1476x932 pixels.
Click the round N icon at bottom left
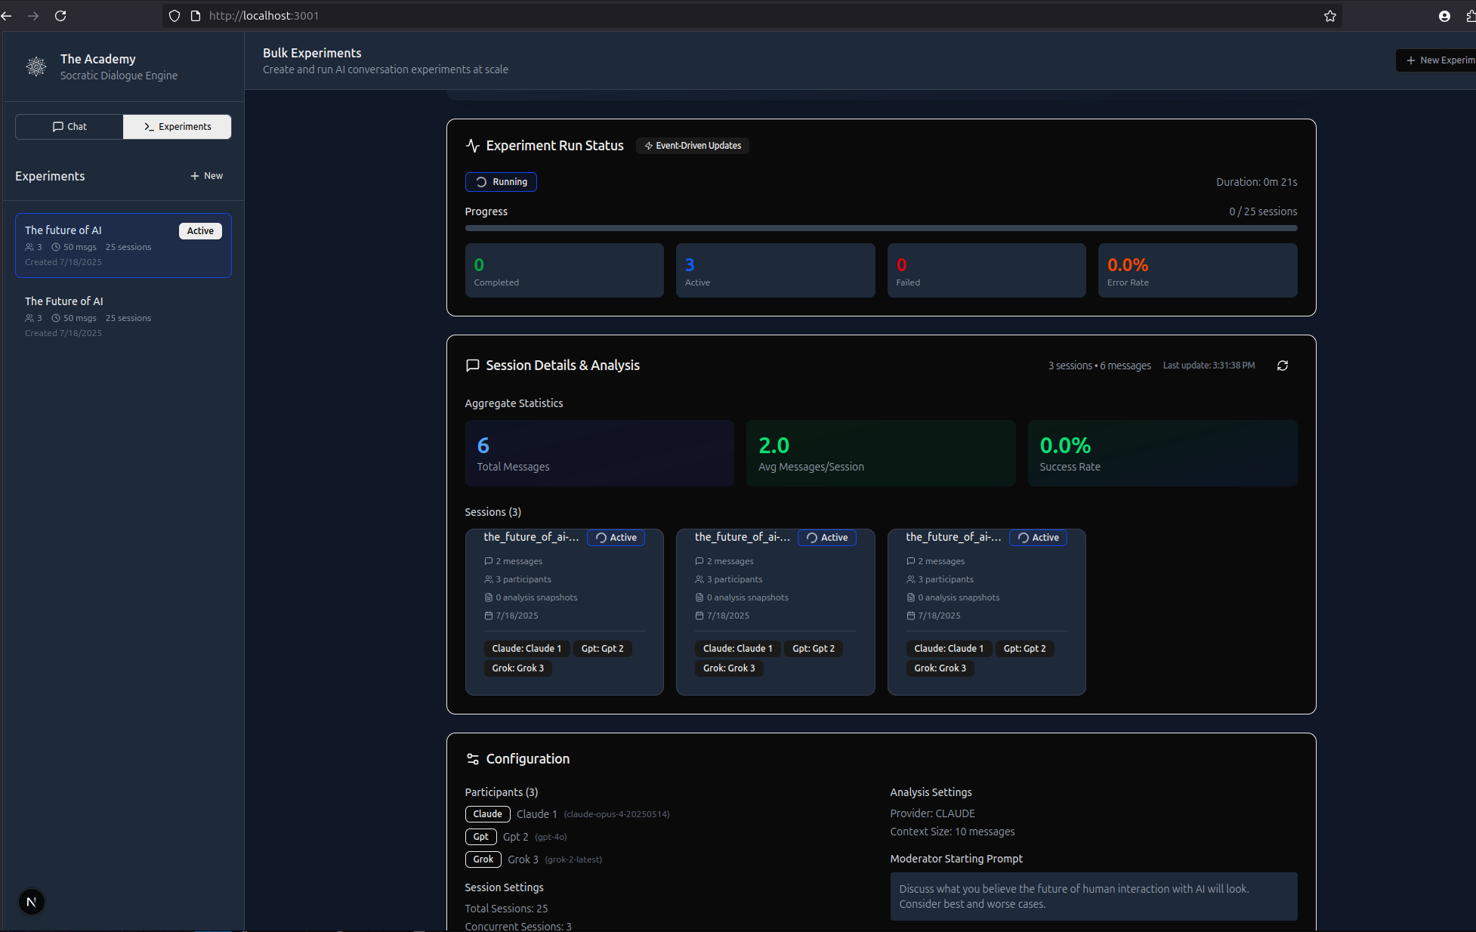click(31, 902)
